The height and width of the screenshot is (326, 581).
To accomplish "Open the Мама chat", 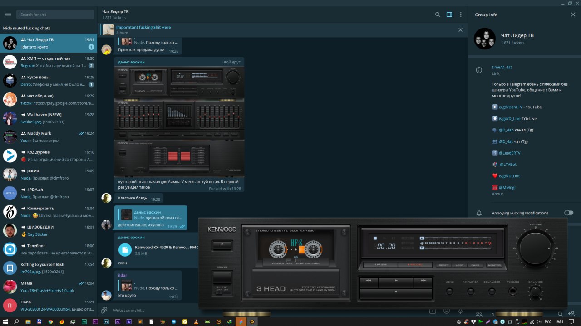I will click(x=49, y=287).
